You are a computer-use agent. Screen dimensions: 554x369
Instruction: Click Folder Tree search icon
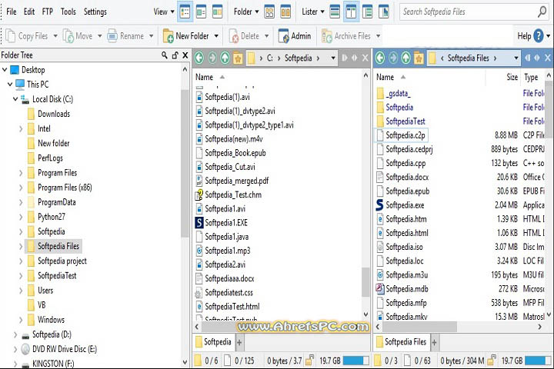pyautogui.click(x=165, y=55)
